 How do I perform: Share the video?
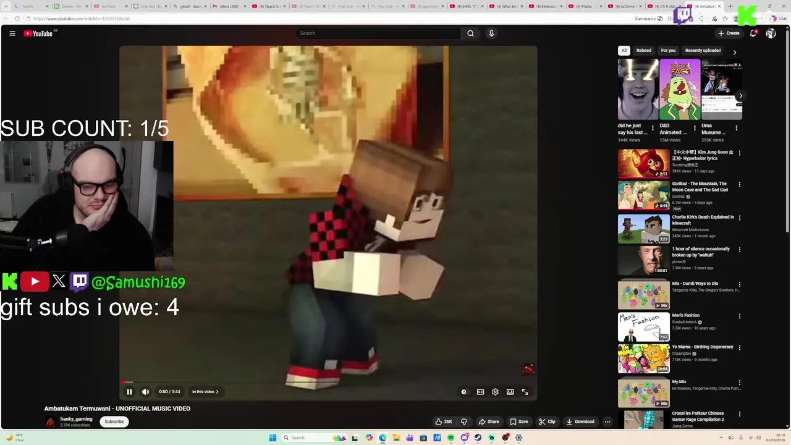[489, 422]
